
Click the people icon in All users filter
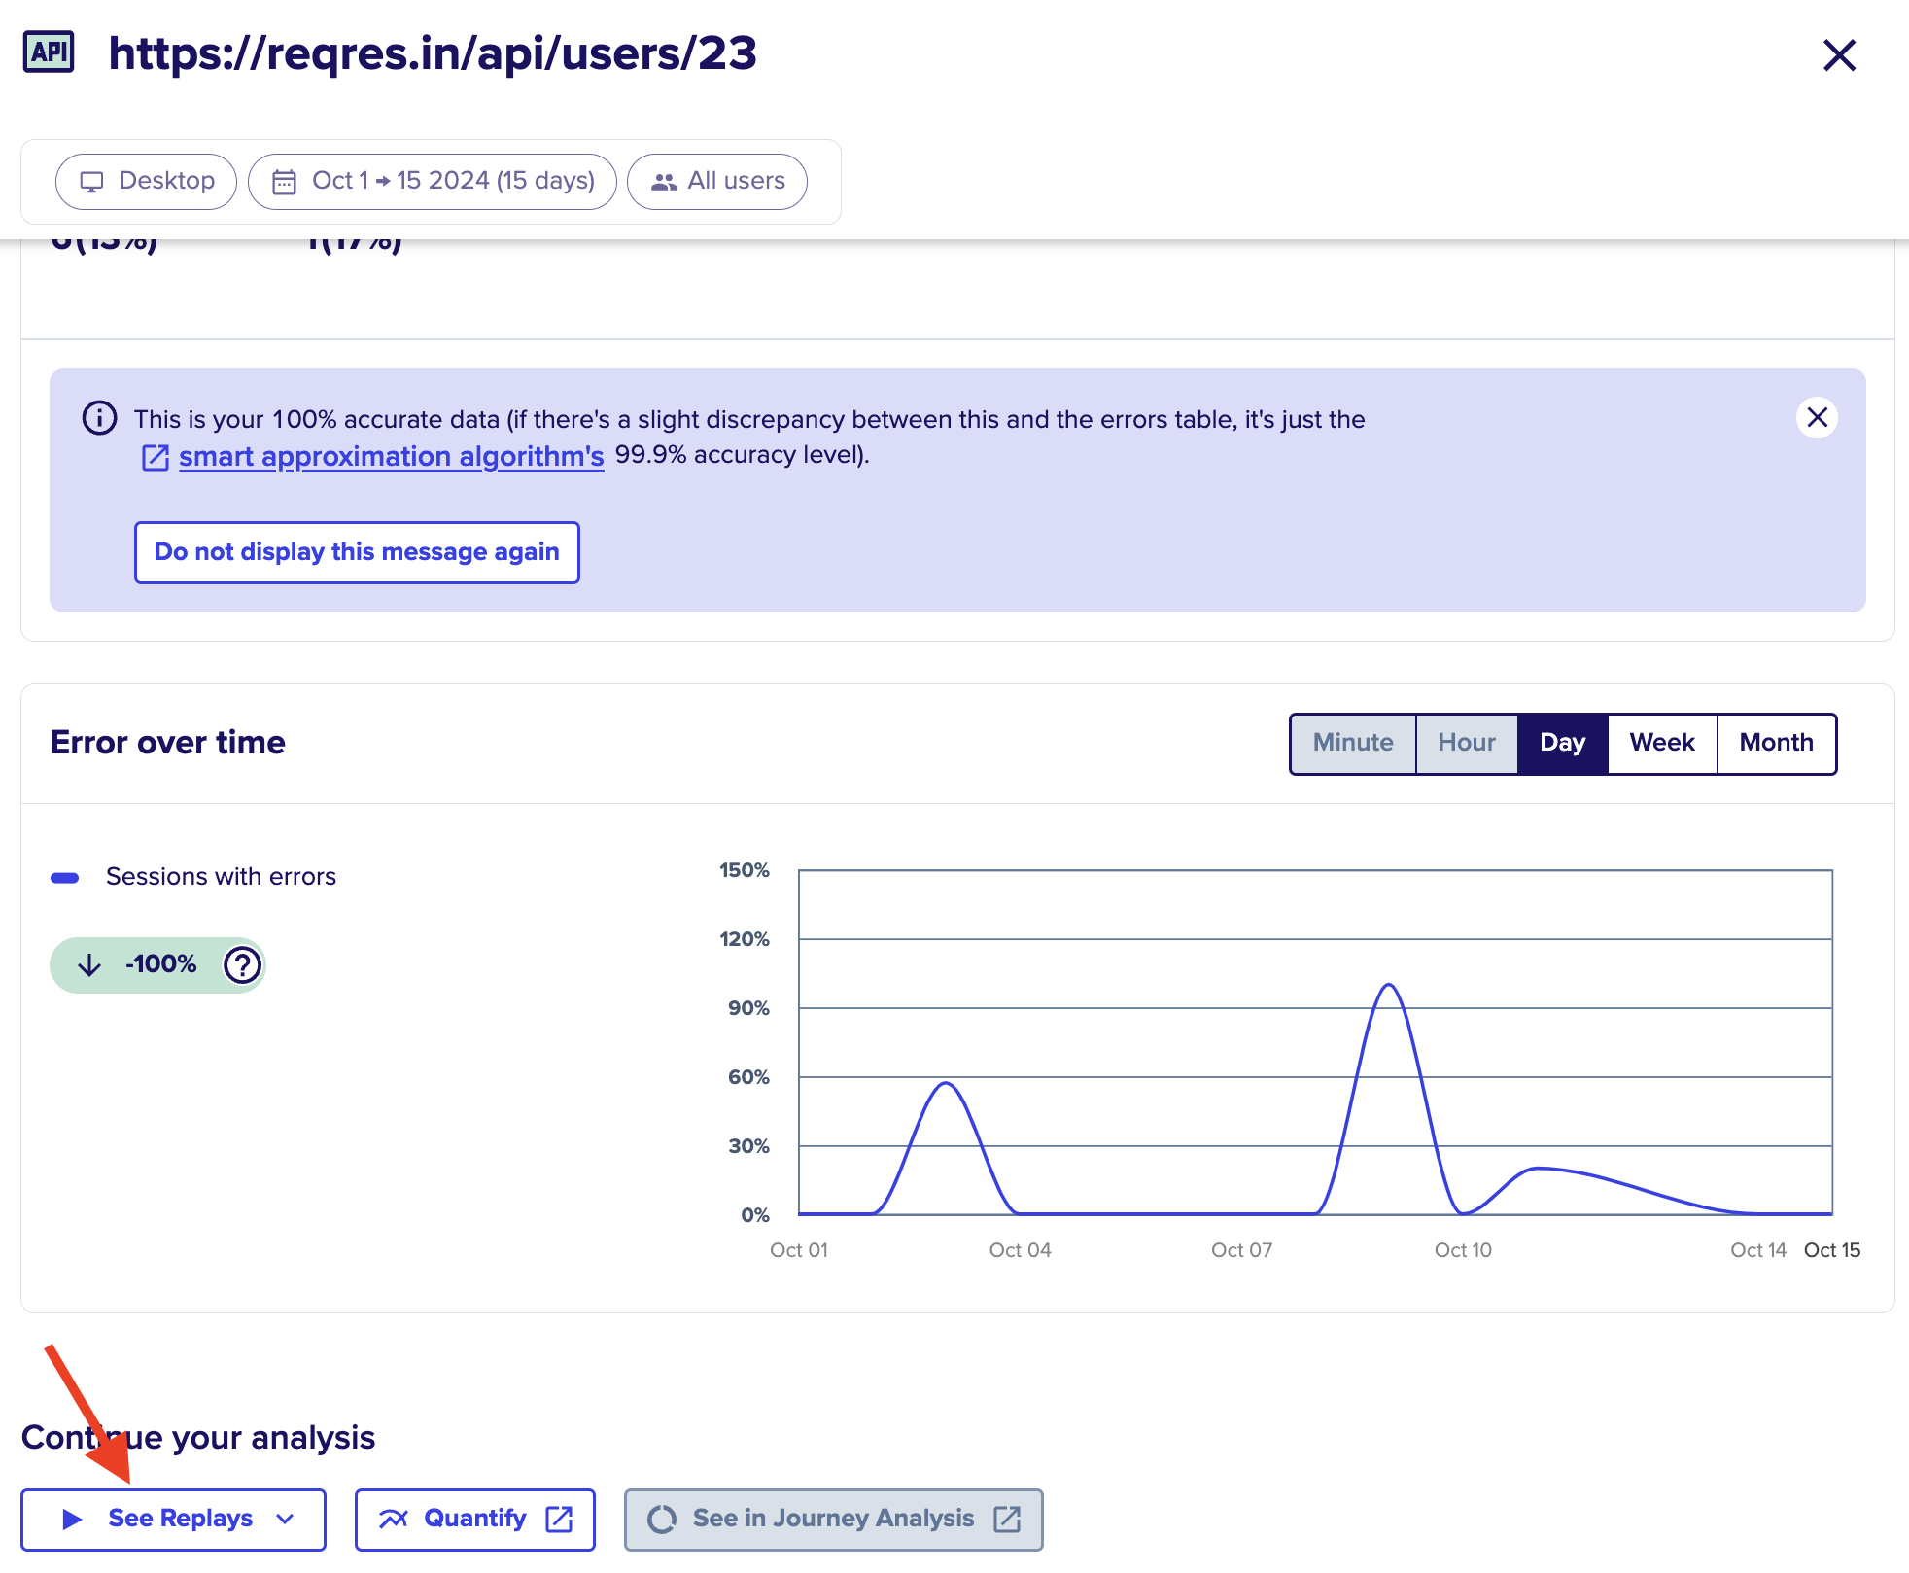pos(664,182)
